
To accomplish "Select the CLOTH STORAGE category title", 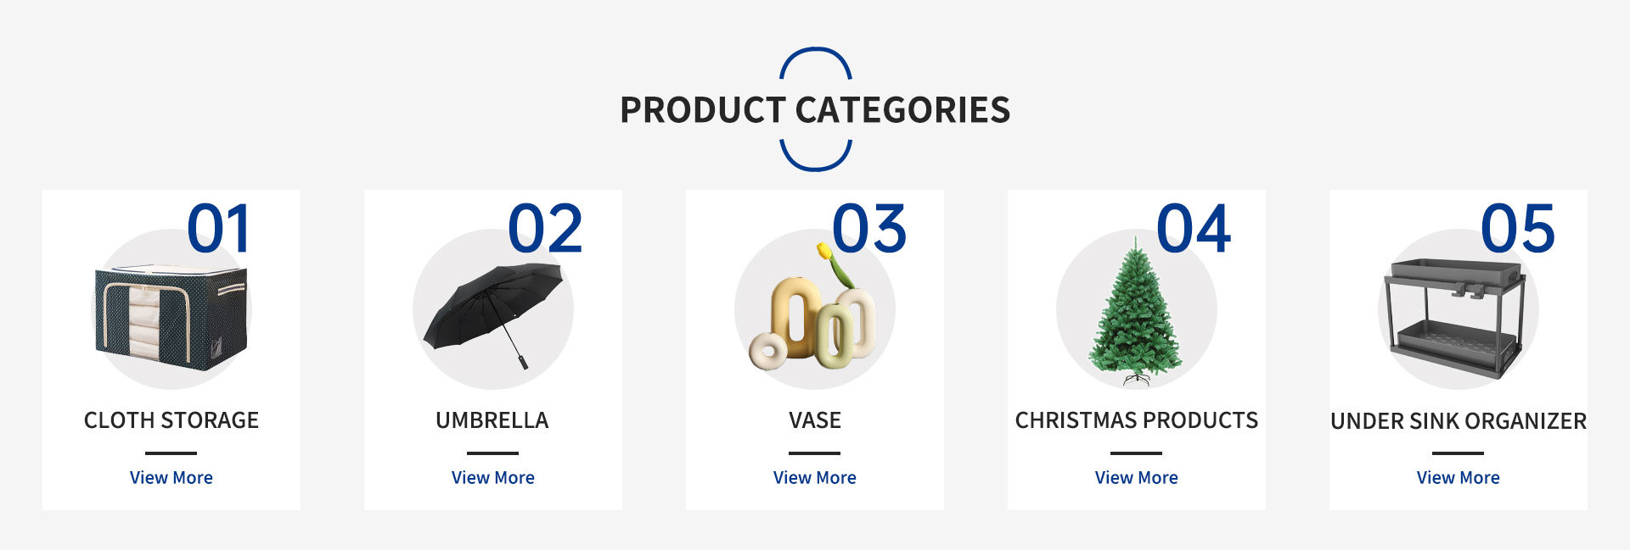I will click(171, 420).
